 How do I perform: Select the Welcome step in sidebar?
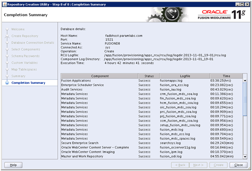tap(18, 29)
